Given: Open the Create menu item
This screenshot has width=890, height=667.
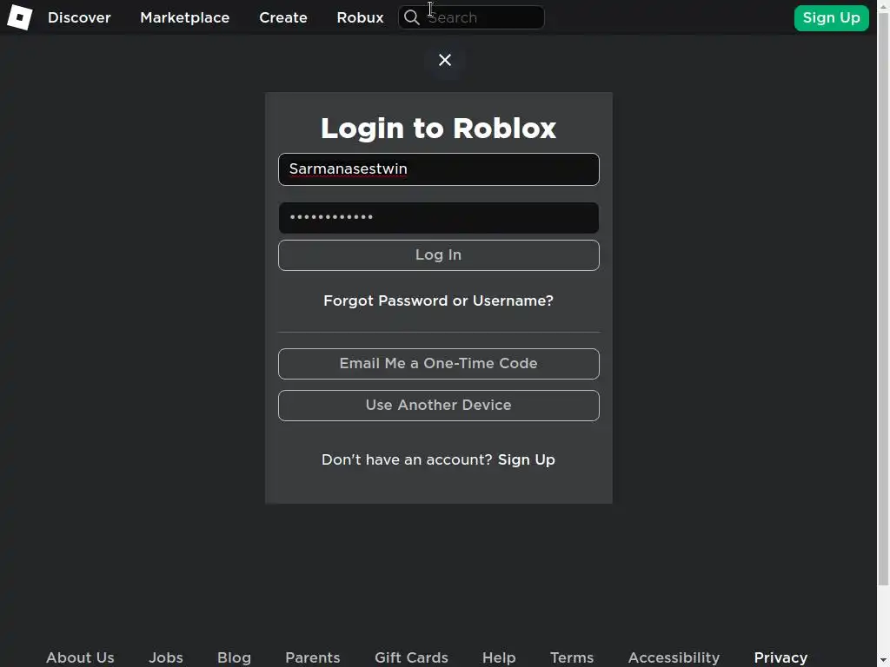Looking at the screenshot, I should tap(283, 17).
